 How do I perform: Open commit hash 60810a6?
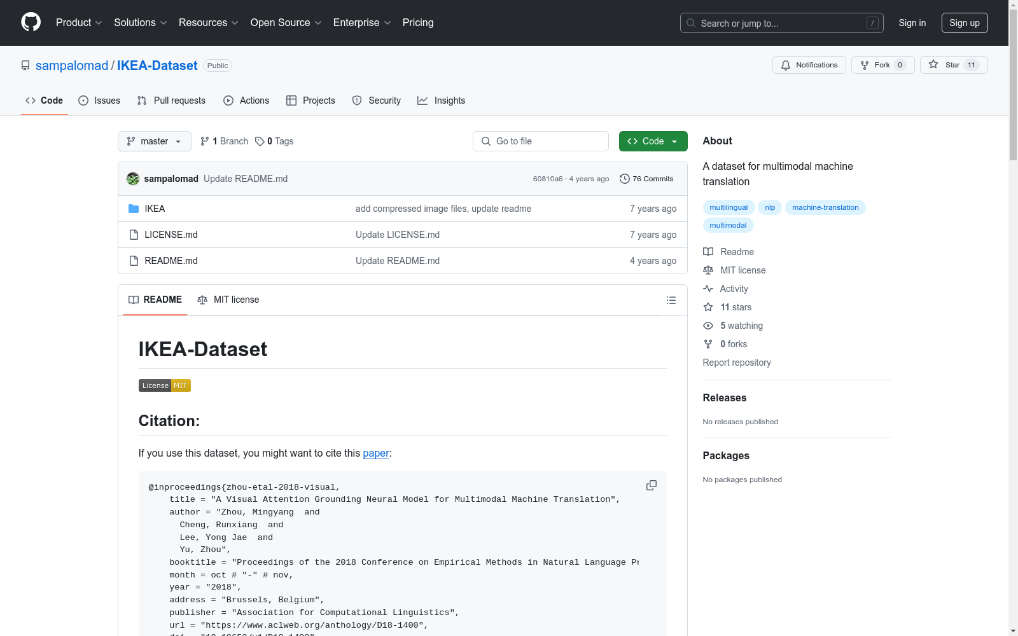(548, 179)
